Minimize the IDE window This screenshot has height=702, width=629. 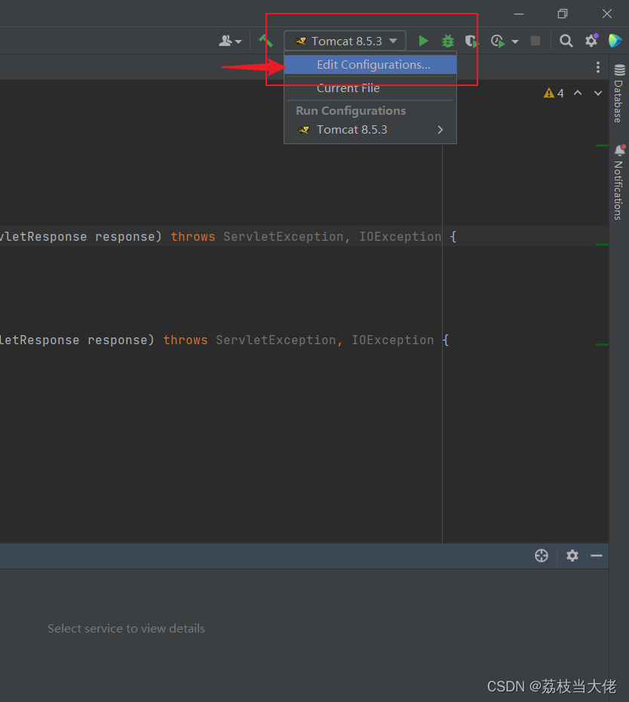point(519,14)
